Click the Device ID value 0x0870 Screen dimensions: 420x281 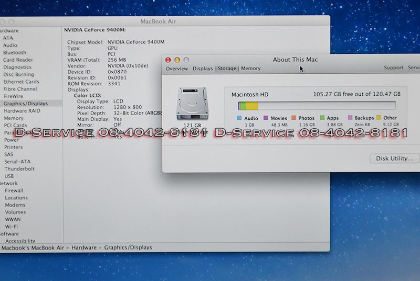click(x=117, y=72)
